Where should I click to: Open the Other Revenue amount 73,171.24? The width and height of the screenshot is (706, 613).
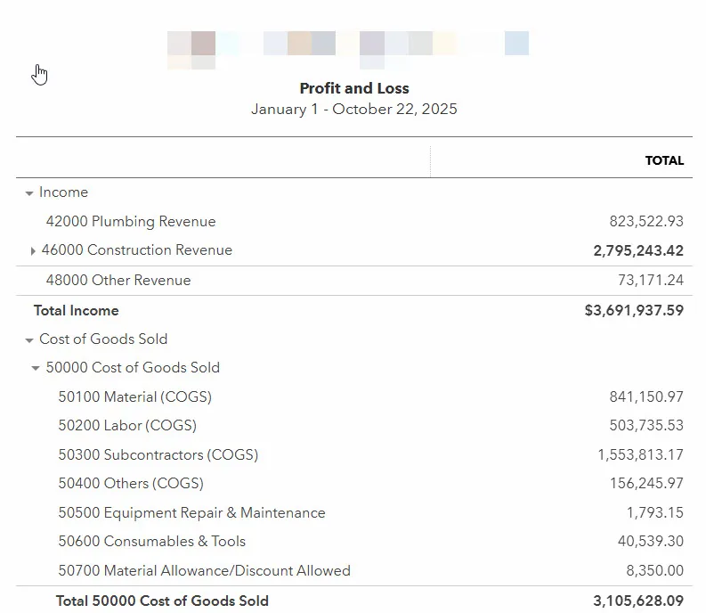tap(650, 280)
